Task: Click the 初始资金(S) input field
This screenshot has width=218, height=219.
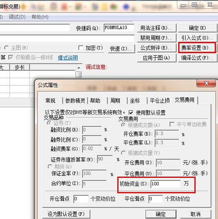Action: (166, 184)
